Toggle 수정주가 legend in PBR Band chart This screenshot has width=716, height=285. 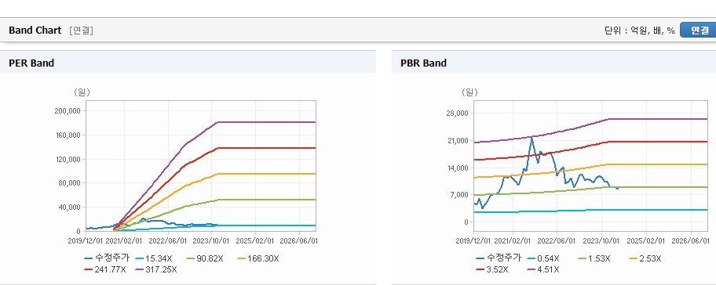coord(498,258)
